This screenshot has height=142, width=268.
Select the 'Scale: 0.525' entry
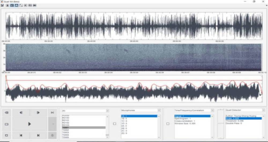point(244,118)
